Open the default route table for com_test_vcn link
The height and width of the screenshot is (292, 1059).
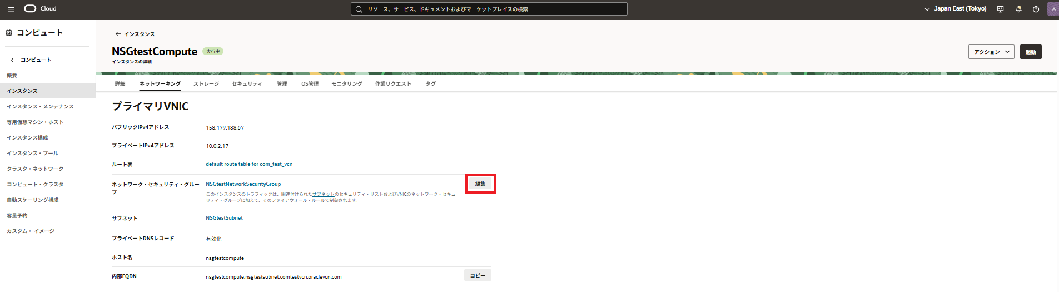(249, 164)
